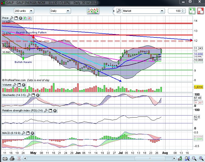
Task: Click the scrollbar left arrow
Action: click(x=25, y=159)
